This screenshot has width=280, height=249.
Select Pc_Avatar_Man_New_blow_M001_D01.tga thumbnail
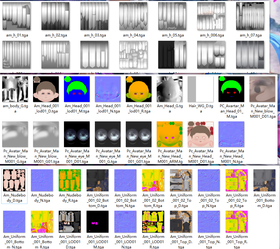coord(262,89)
